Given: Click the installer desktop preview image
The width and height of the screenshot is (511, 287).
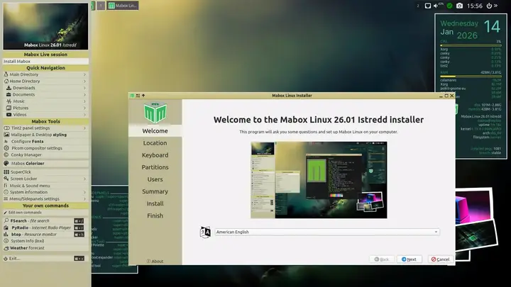Looking at the screenshot, I should [x=319, y=179].
